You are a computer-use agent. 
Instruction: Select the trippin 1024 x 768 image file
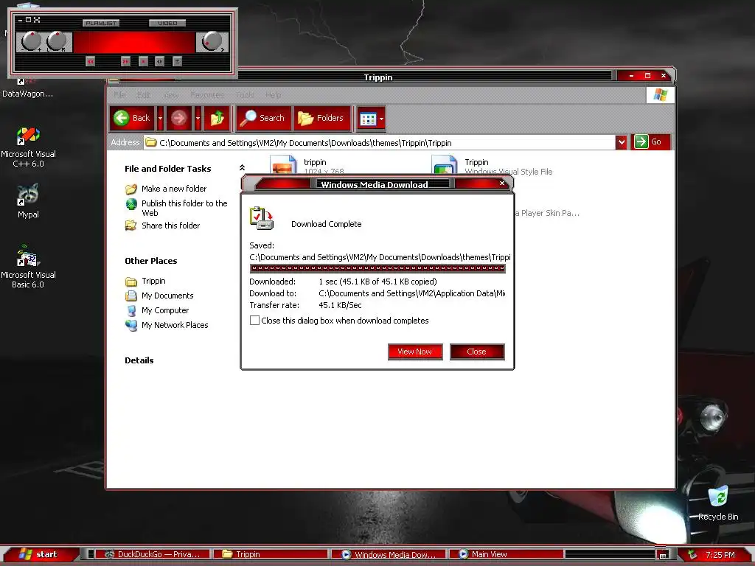point(308,164)
